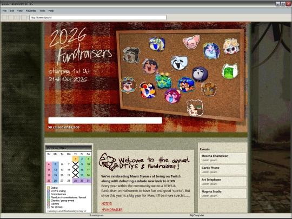Select the white cat sticker with green face
Screen dimensions: 292x219
click(x=230, y=71)
